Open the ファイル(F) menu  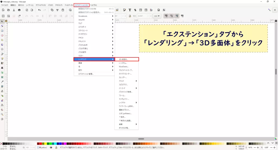coord(5,5)
